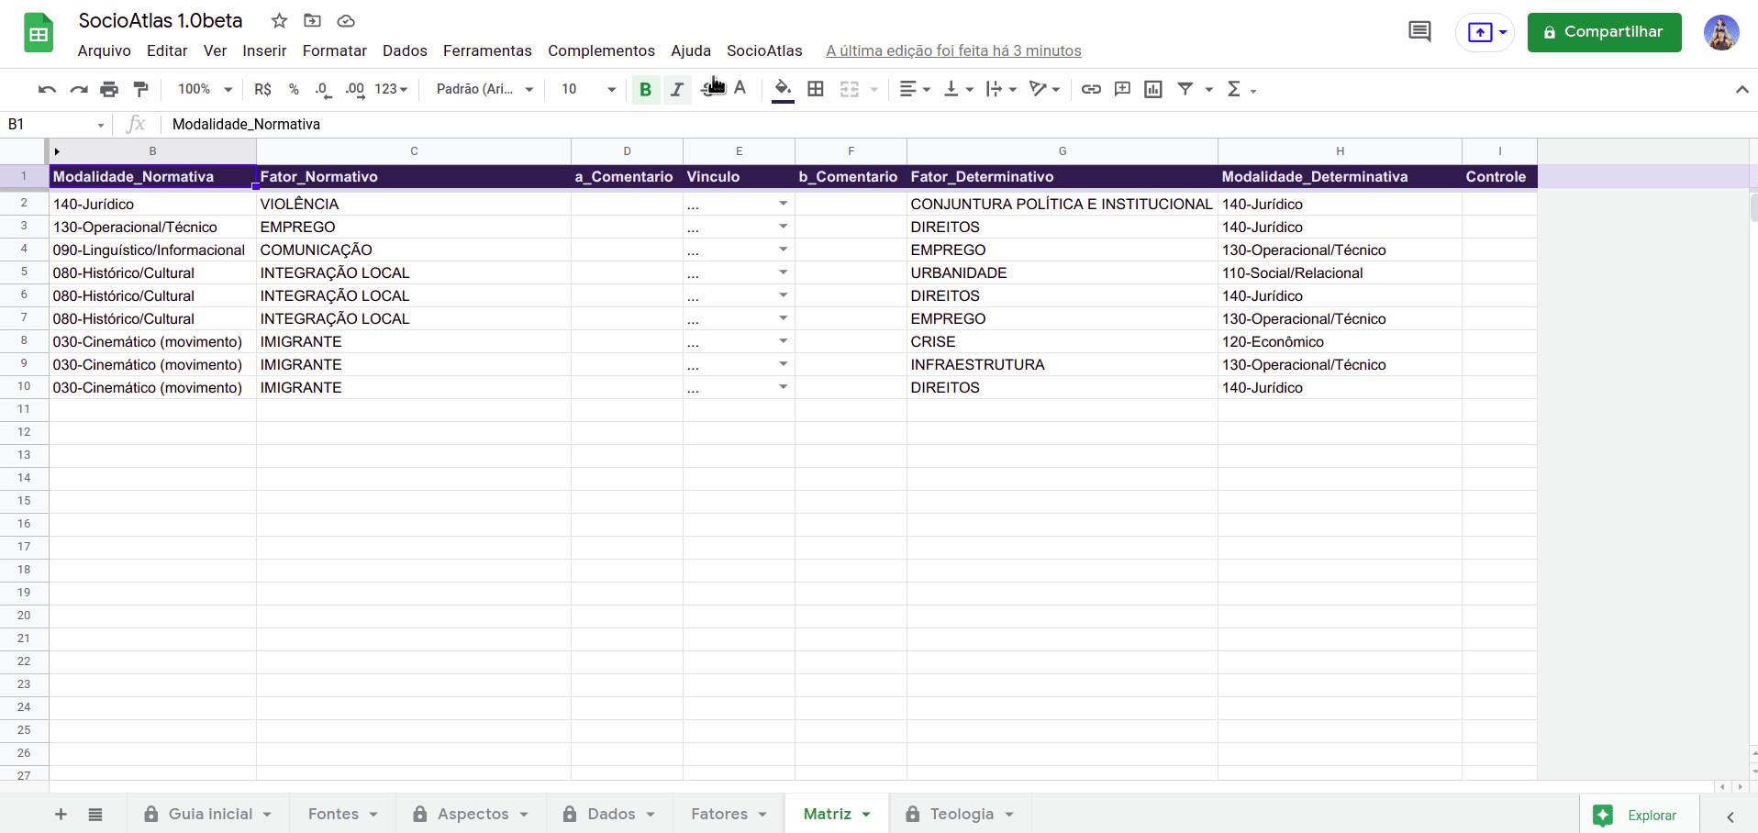Rename the SocioAtlas 1.0beta title
This screenshot has height=833, width=1758.
161,21
